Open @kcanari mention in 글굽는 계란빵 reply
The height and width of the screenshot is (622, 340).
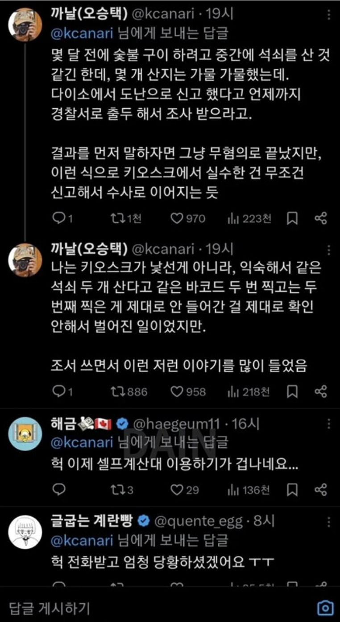(83, 540)
